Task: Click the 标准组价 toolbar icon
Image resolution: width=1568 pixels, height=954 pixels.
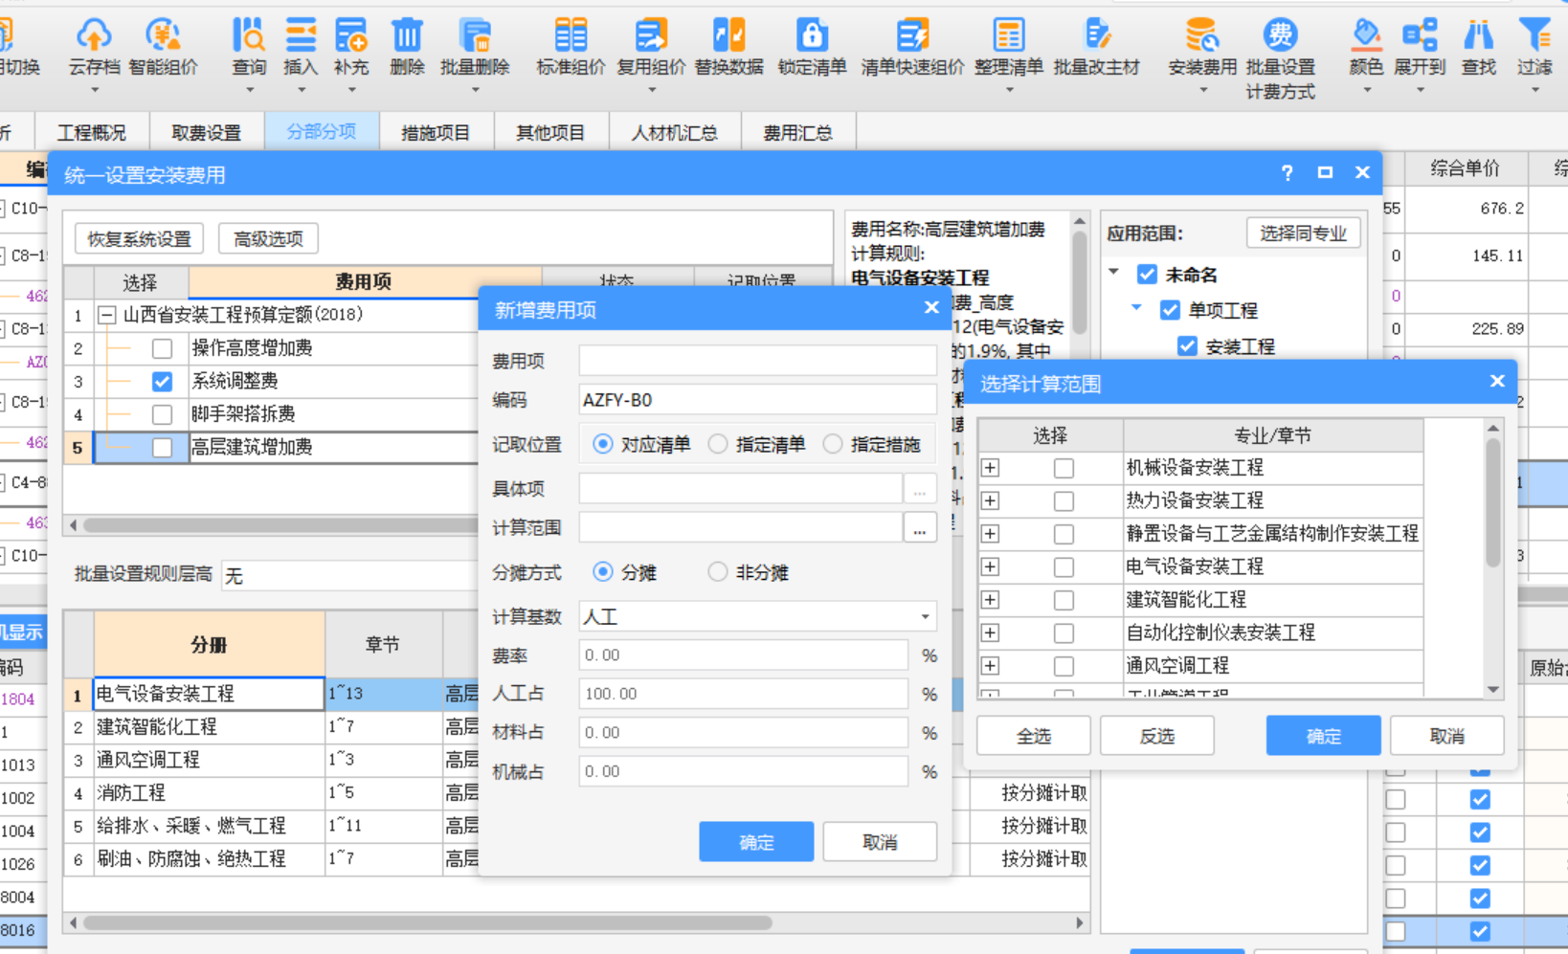Action: [x=571, y=48]
